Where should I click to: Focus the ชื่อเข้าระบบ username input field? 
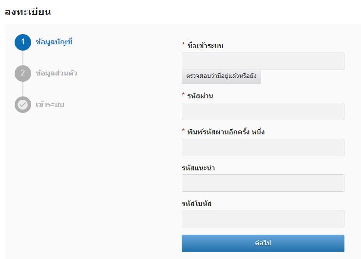coord(263,61)
